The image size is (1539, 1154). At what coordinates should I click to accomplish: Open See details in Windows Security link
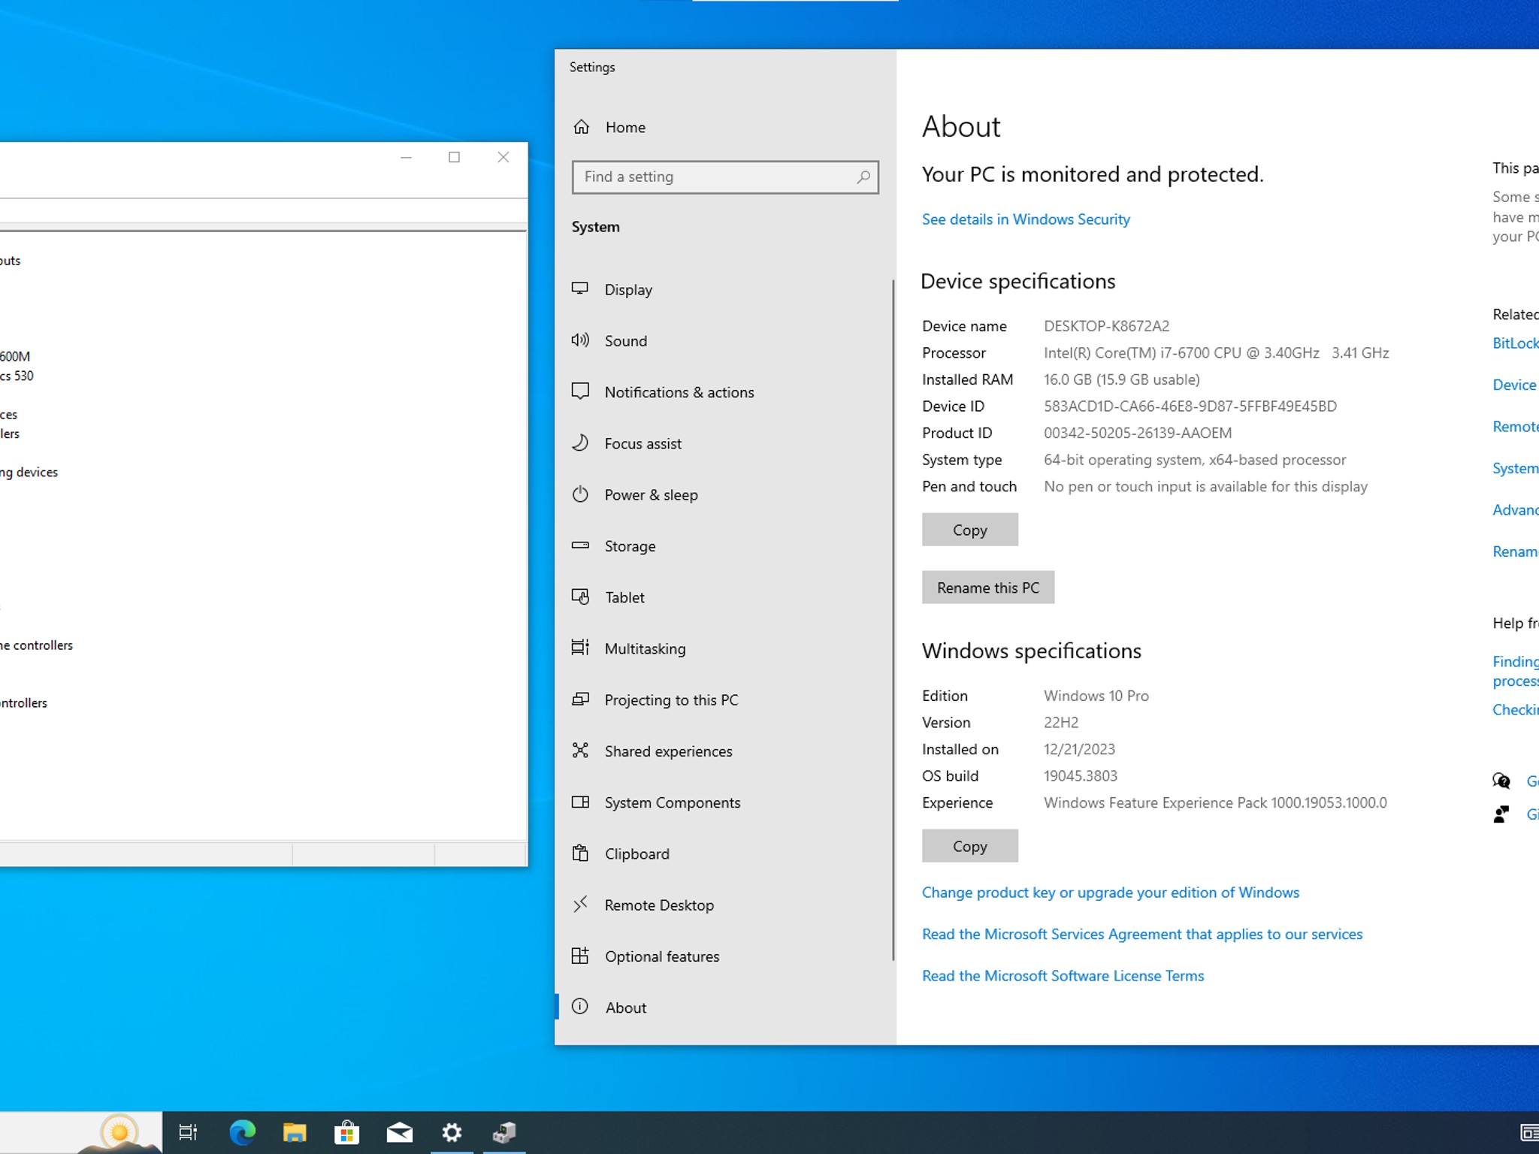coord(1026,219)
